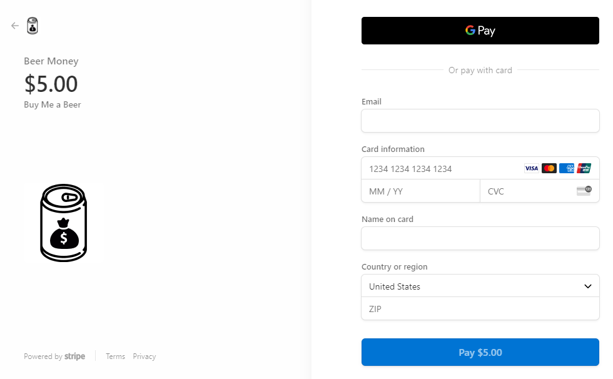Click the Visa card brand icon
This screenshot has width=613, height=379.
531,168
